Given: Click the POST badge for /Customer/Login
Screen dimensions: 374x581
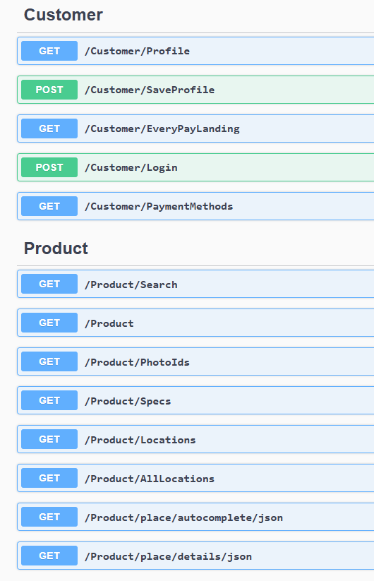Looking at the screenshot, I should click(x=49, y=167).
